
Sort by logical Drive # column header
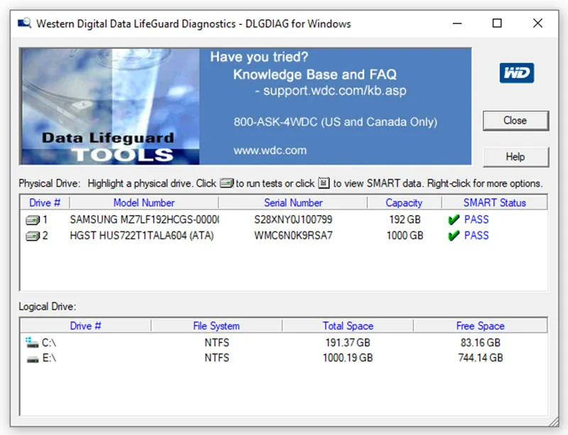[85, 326]
